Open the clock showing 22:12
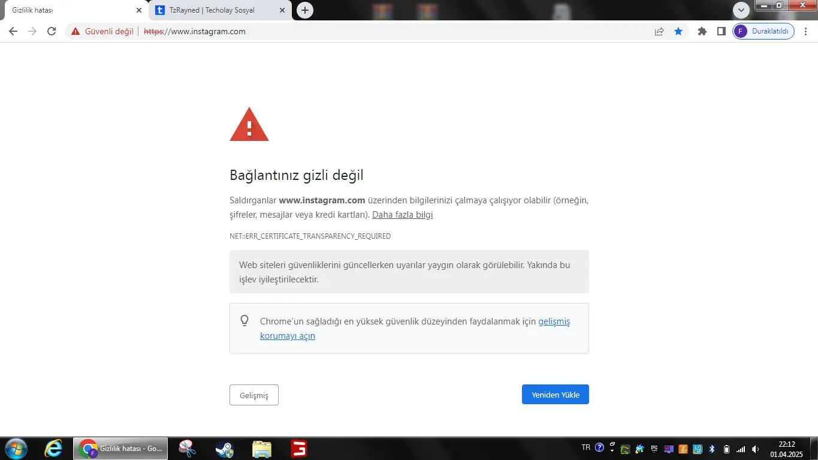 click(786, 449)
